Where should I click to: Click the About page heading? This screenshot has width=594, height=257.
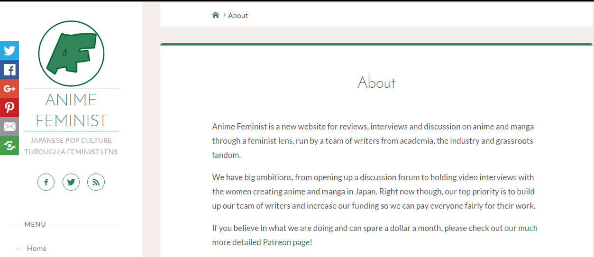pos(376,83)
